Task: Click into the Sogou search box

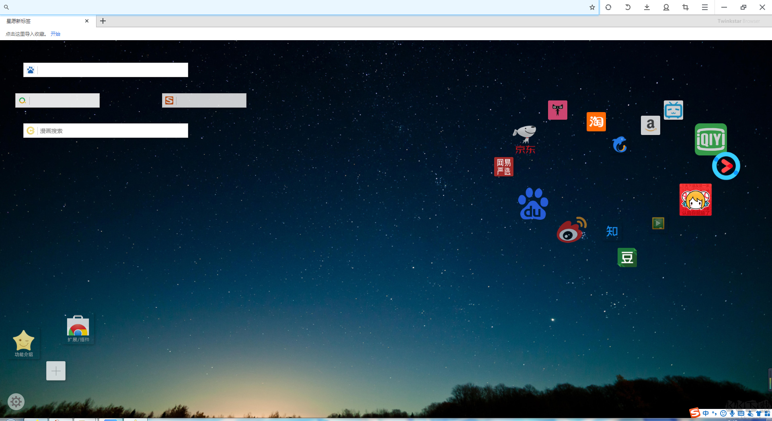Action: [x=204, y=100]
